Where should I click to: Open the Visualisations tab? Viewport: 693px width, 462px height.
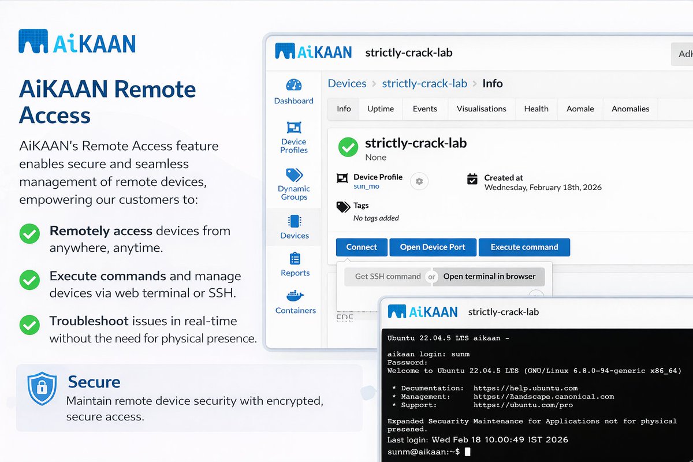[482, 109]
